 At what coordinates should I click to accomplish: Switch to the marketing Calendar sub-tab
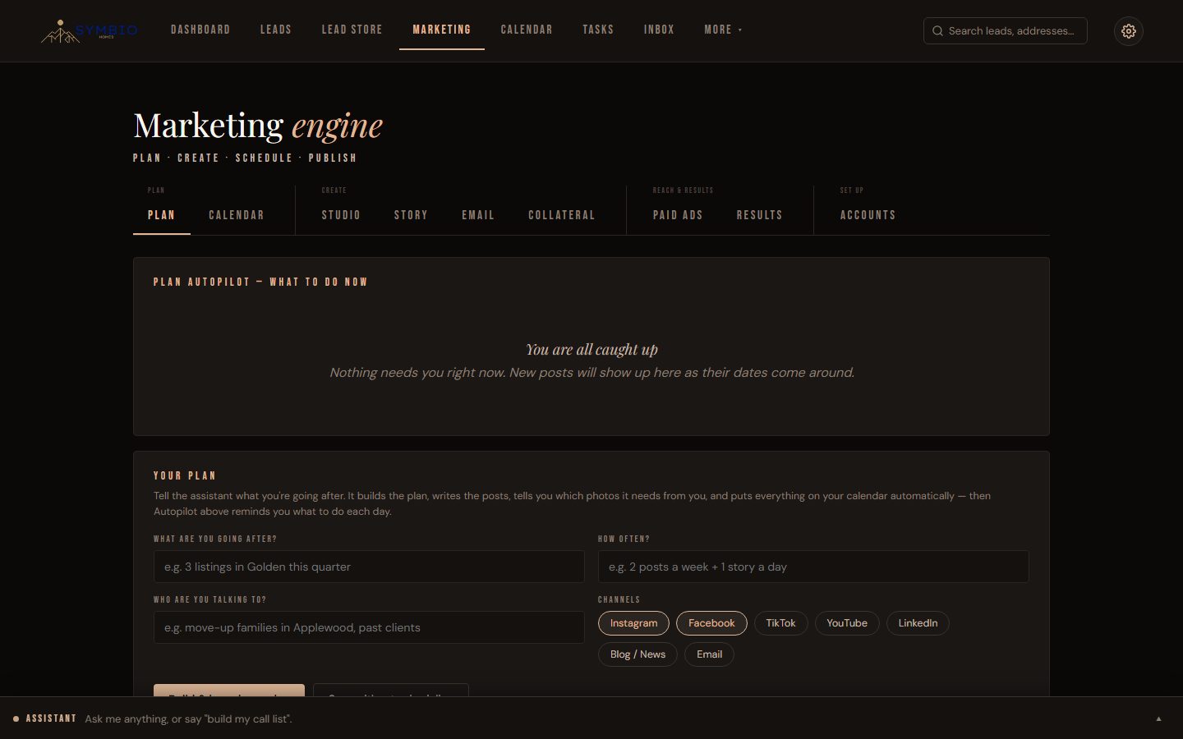237,215
